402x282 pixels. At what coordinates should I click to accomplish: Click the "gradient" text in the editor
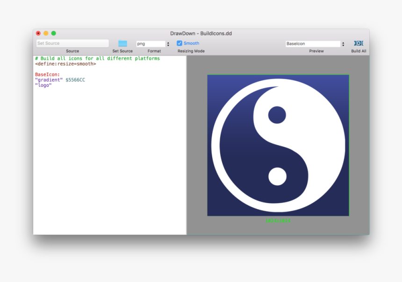point(49,80)
